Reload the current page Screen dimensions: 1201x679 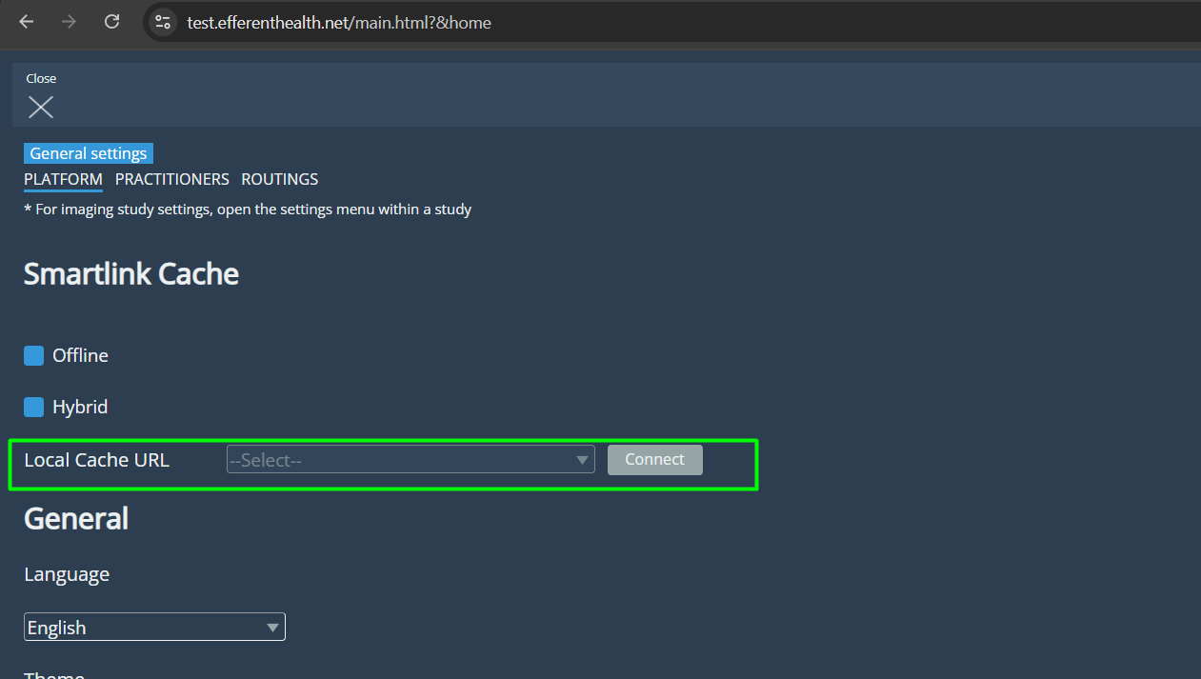click(x=111, y=22)
